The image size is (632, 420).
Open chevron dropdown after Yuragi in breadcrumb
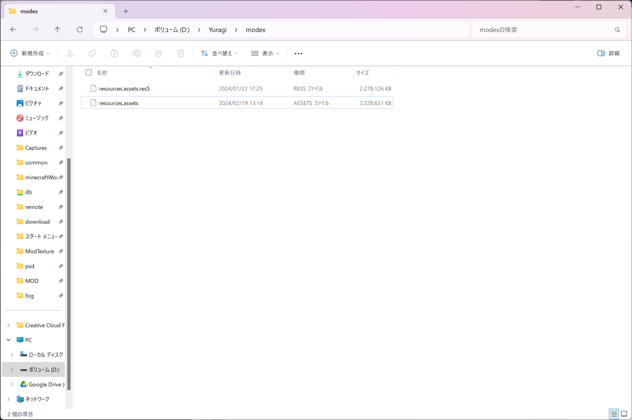pyautogui.click(x=236, y=30)
